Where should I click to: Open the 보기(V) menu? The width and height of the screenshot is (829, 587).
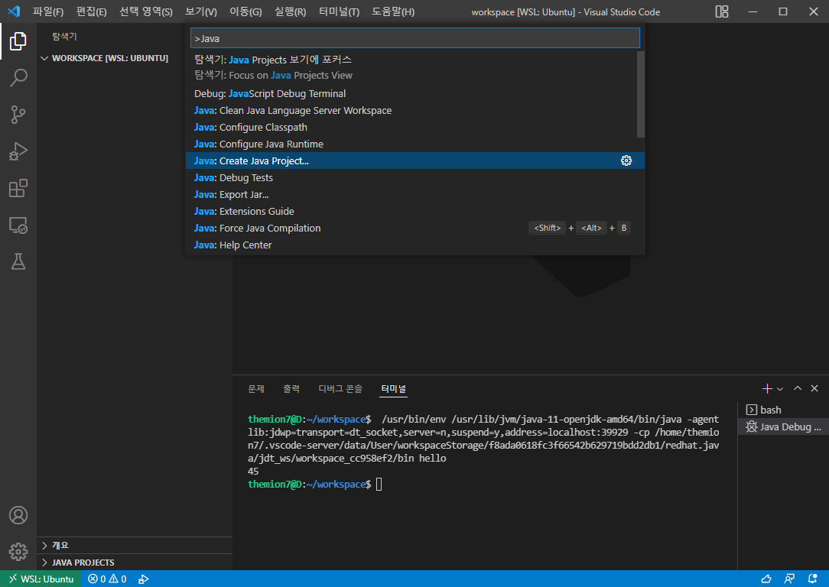point(201,11)
